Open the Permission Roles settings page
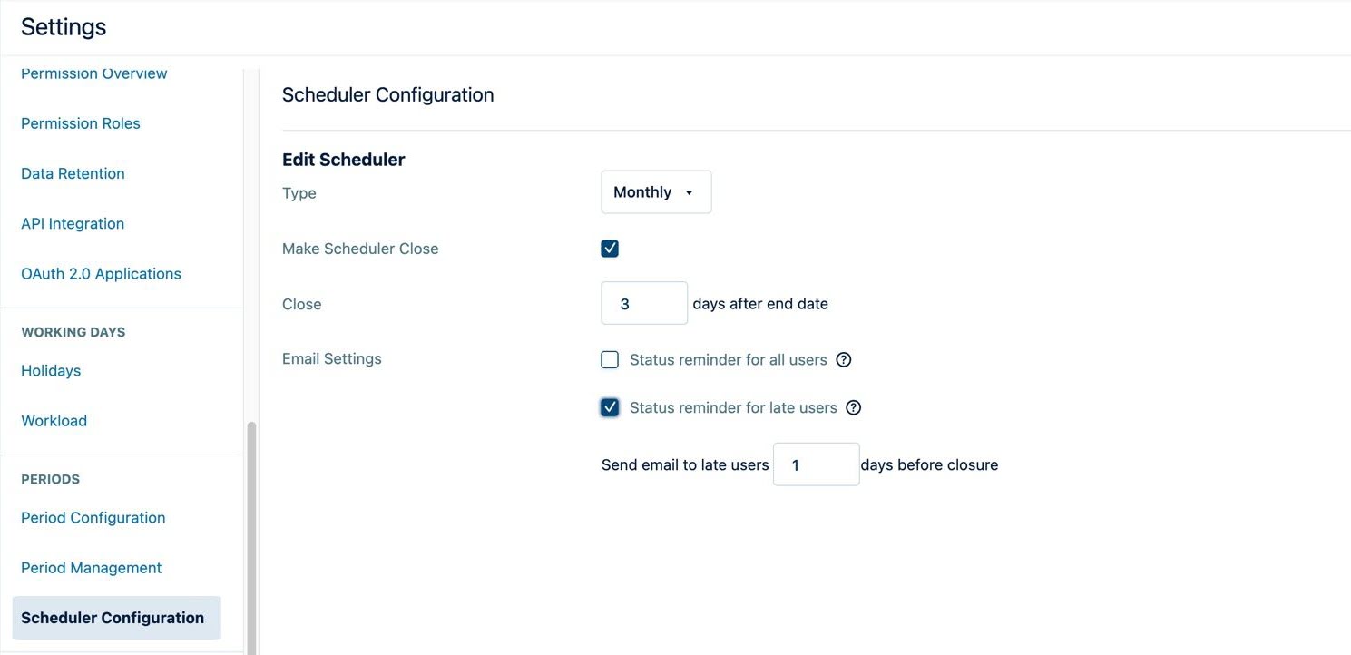The height and width of the screenshot is (655, 1351). coord(80,122)
